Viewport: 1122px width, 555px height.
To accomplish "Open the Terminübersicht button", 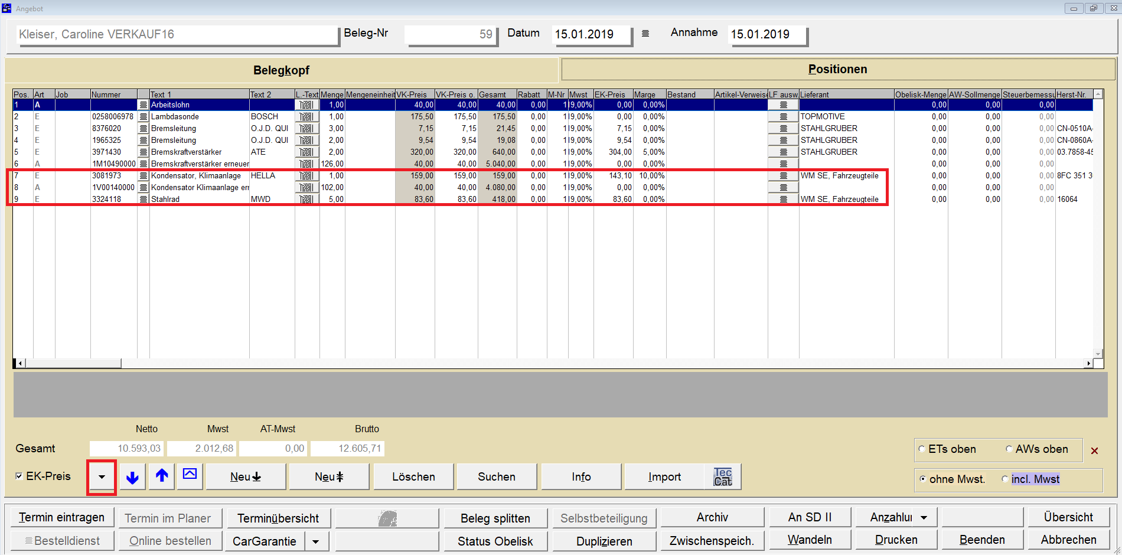I will [278, 518].
